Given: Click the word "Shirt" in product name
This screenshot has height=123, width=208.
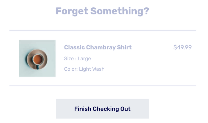Looking at the screenshot, I should (x=124, y=47).
